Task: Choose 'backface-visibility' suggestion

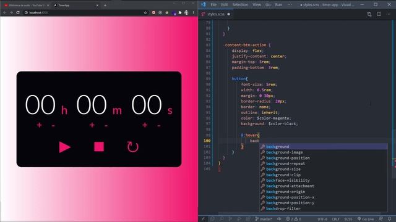Action: [x=324, y=181]
